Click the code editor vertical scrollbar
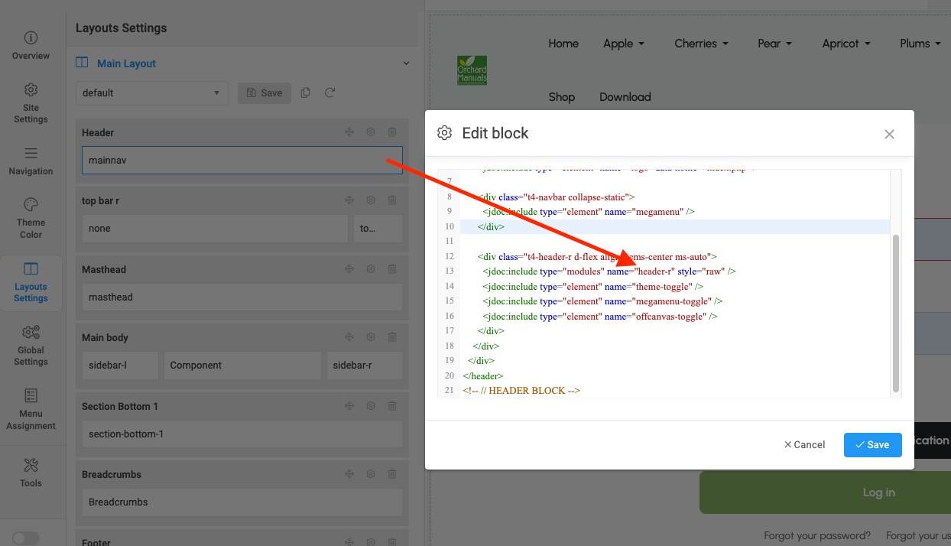951x546 pixels. tap(896, 312)
